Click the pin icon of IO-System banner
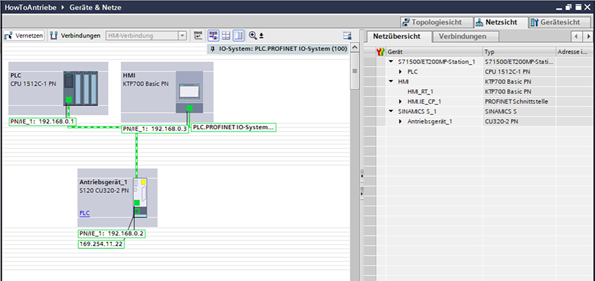 [213, 49]
